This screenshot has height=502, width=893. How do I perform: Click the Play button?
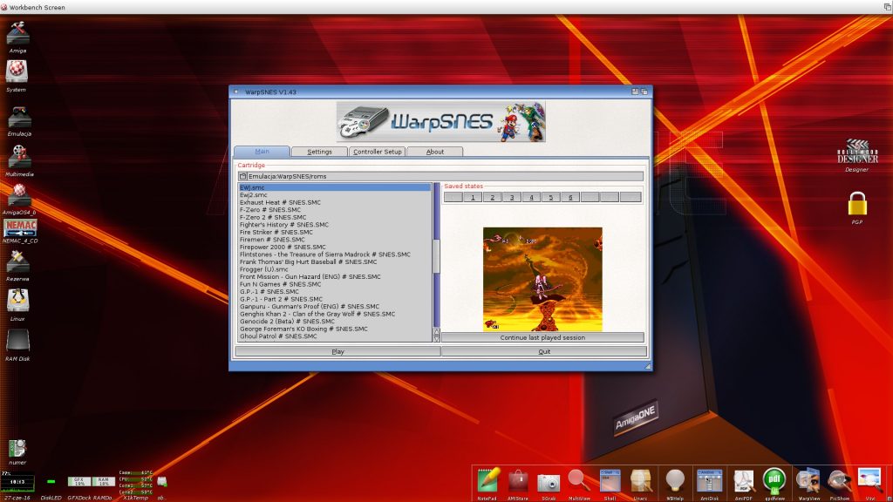coord(337,352)
